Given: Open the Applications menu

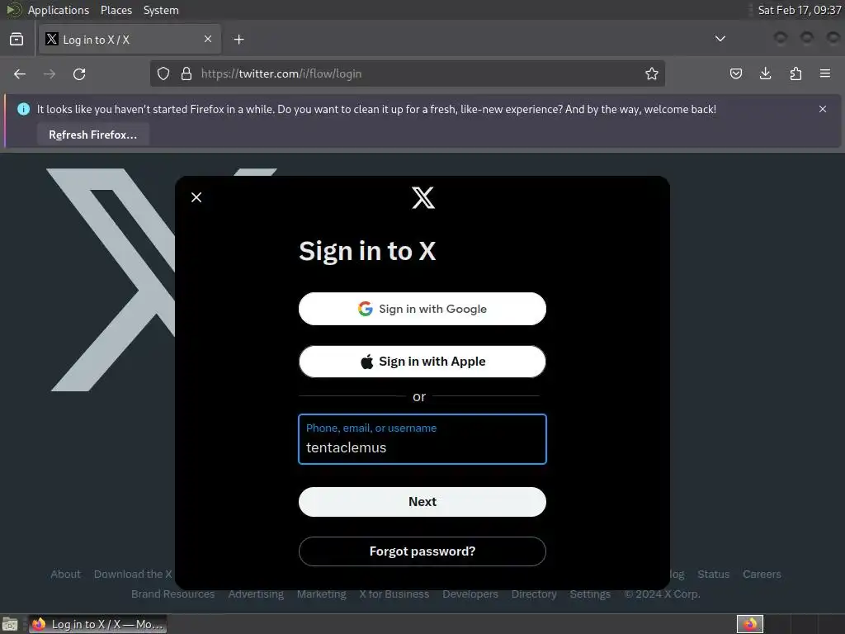Looking at the screenshot, I should click(x=59, y=10).
